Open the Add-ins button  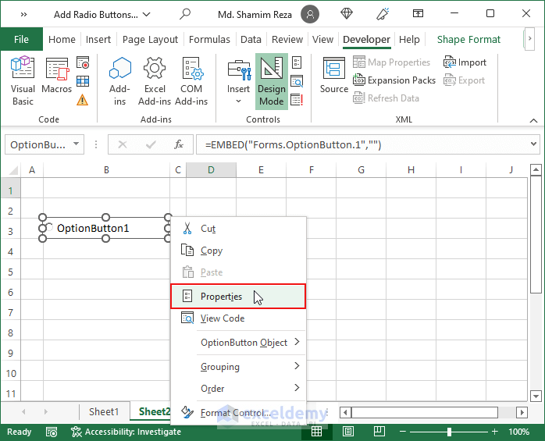[119, 81]
